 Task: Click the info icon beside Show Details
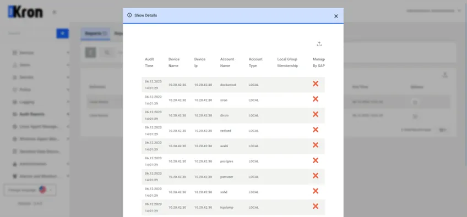pyautogui.click(x=129, y=15)
